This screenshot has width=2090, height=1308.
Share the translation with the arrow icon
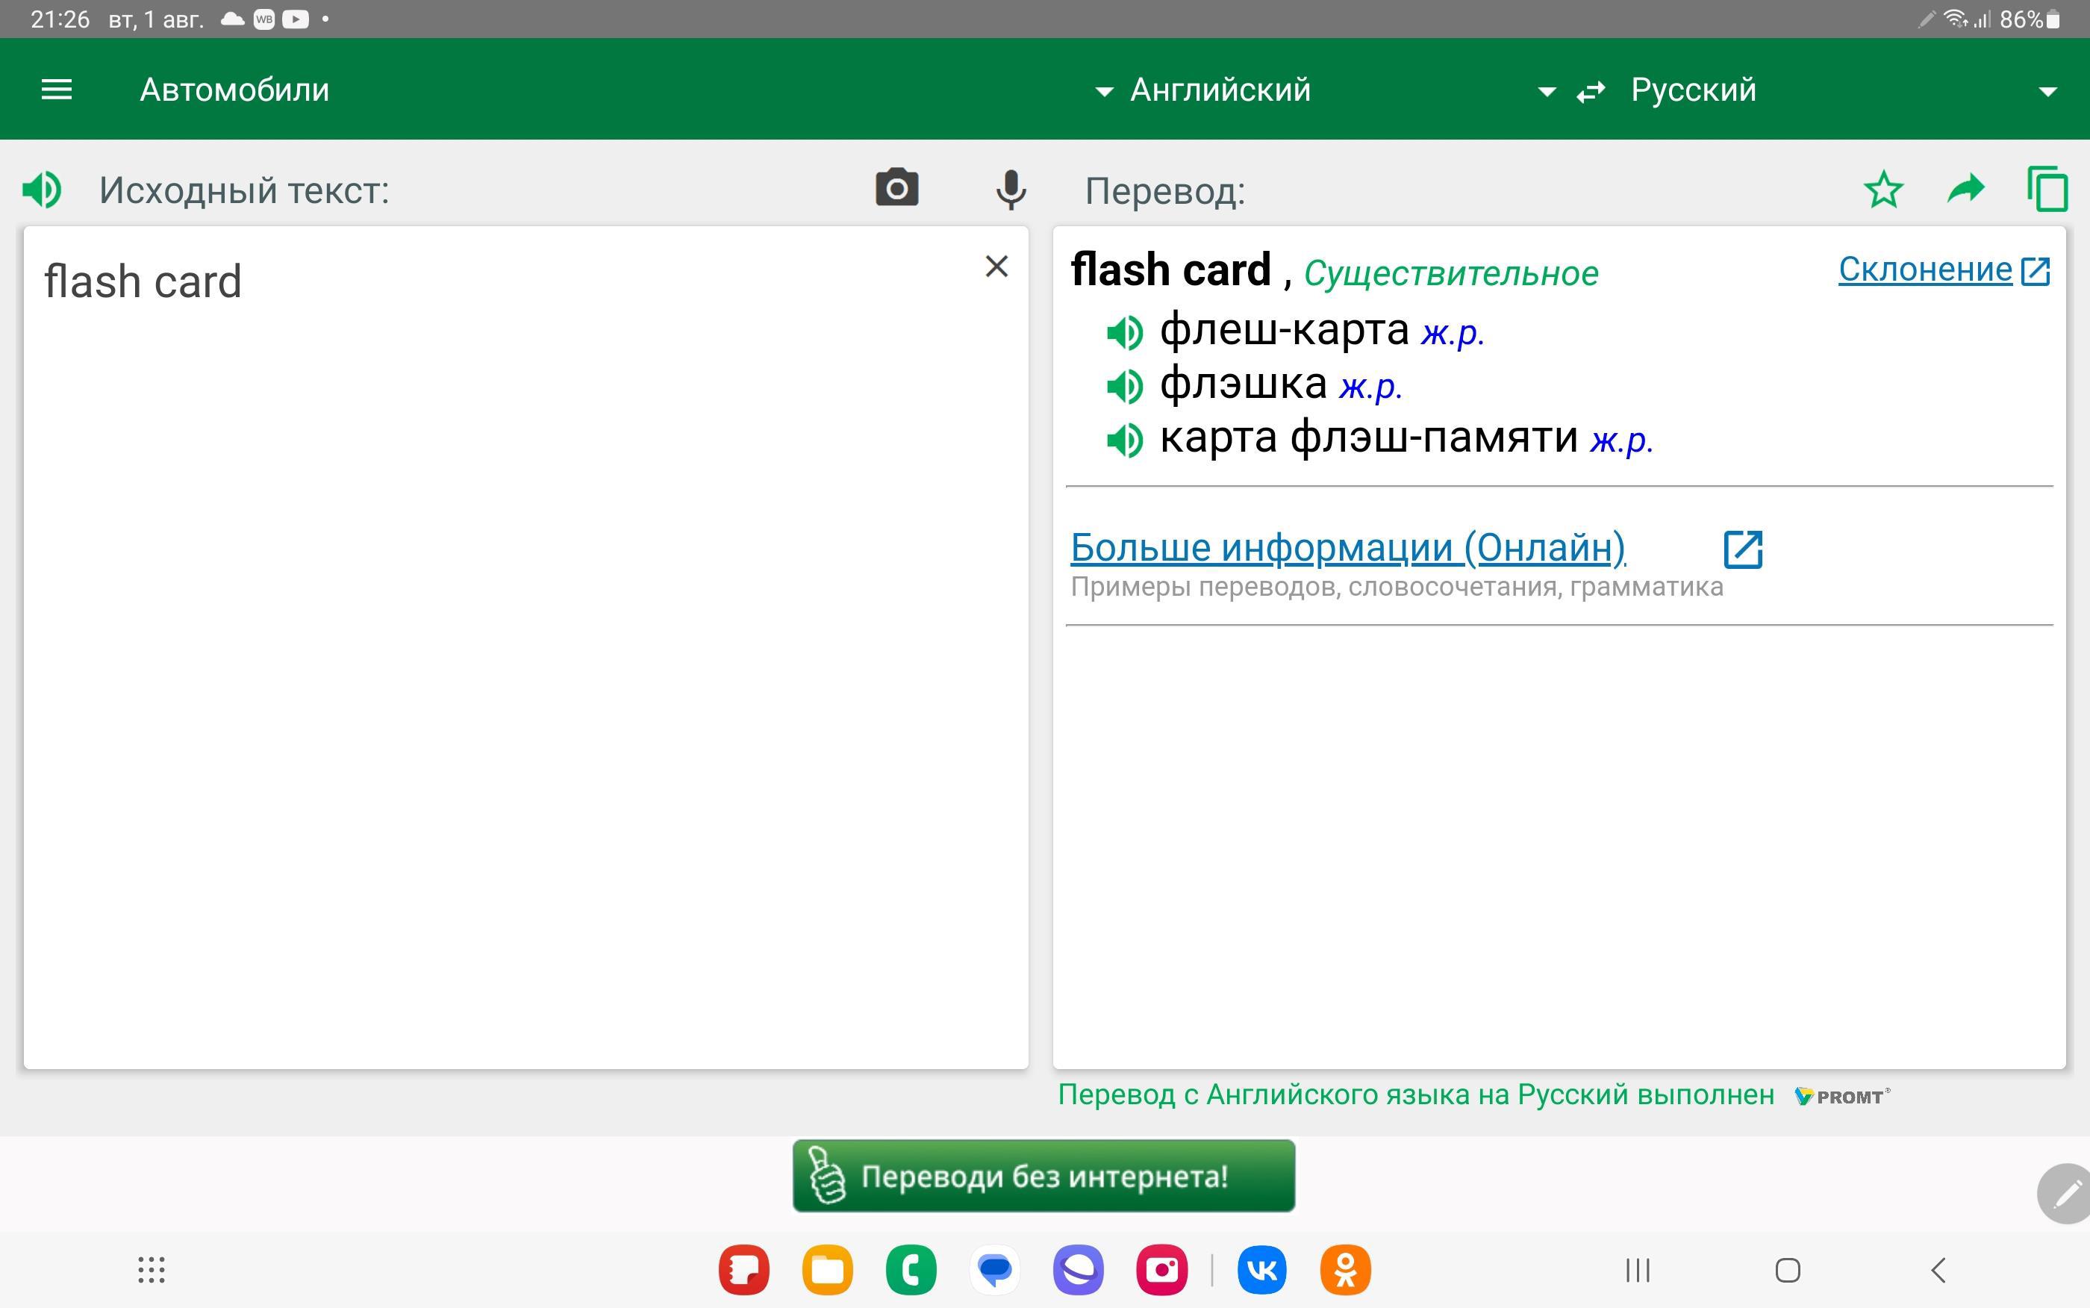[1965, 187]
